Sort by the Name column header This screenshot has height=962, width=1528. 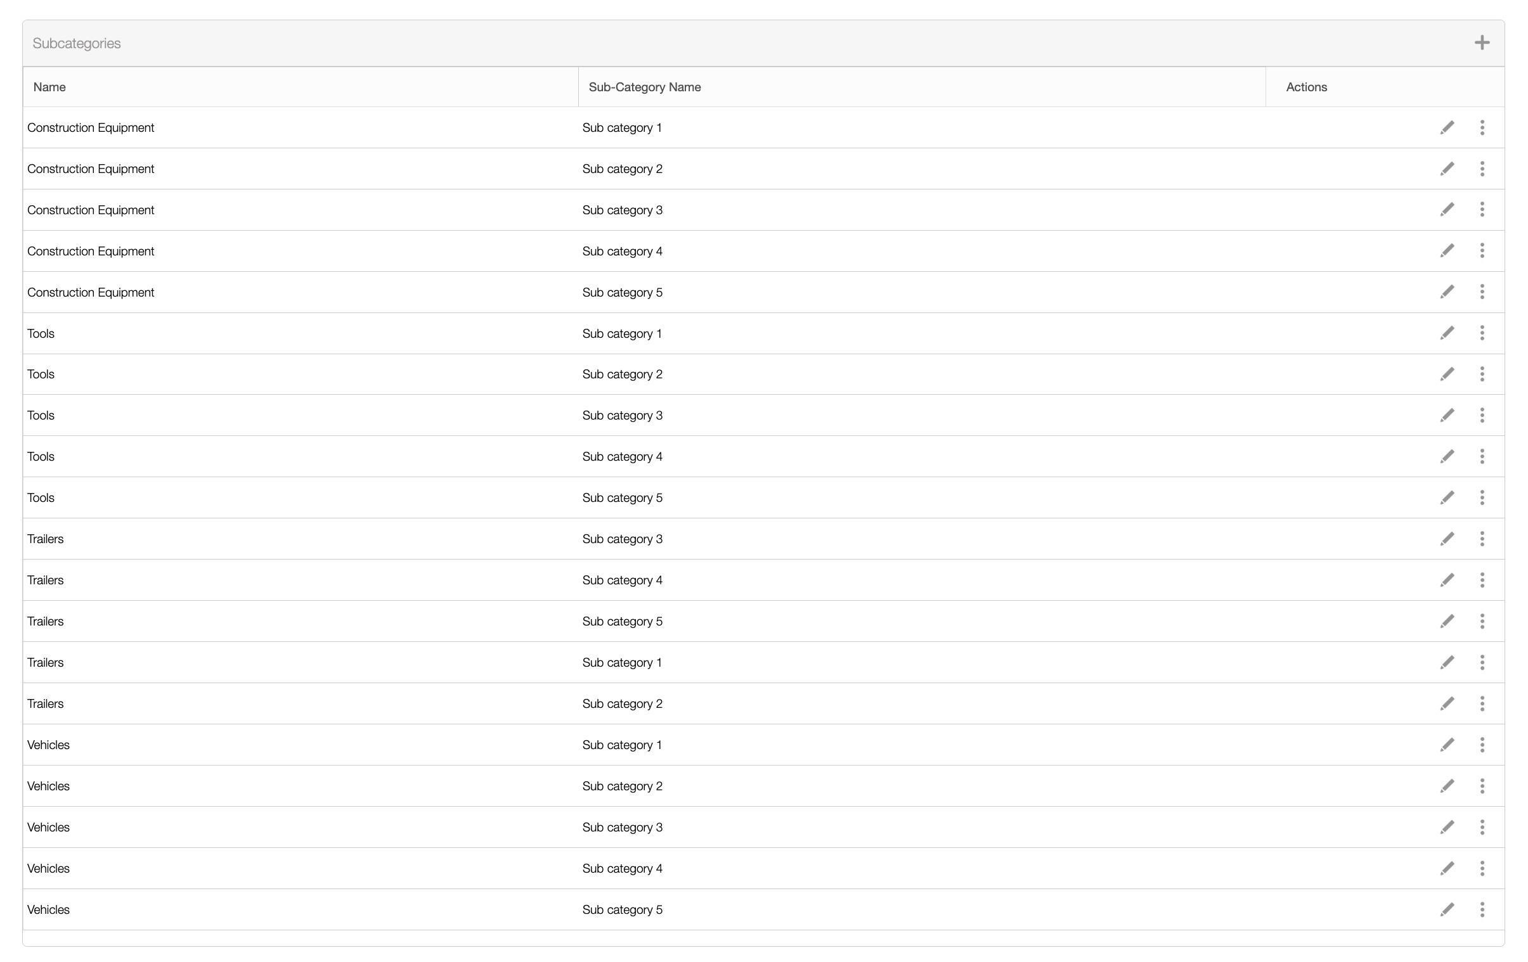[49, 87]
